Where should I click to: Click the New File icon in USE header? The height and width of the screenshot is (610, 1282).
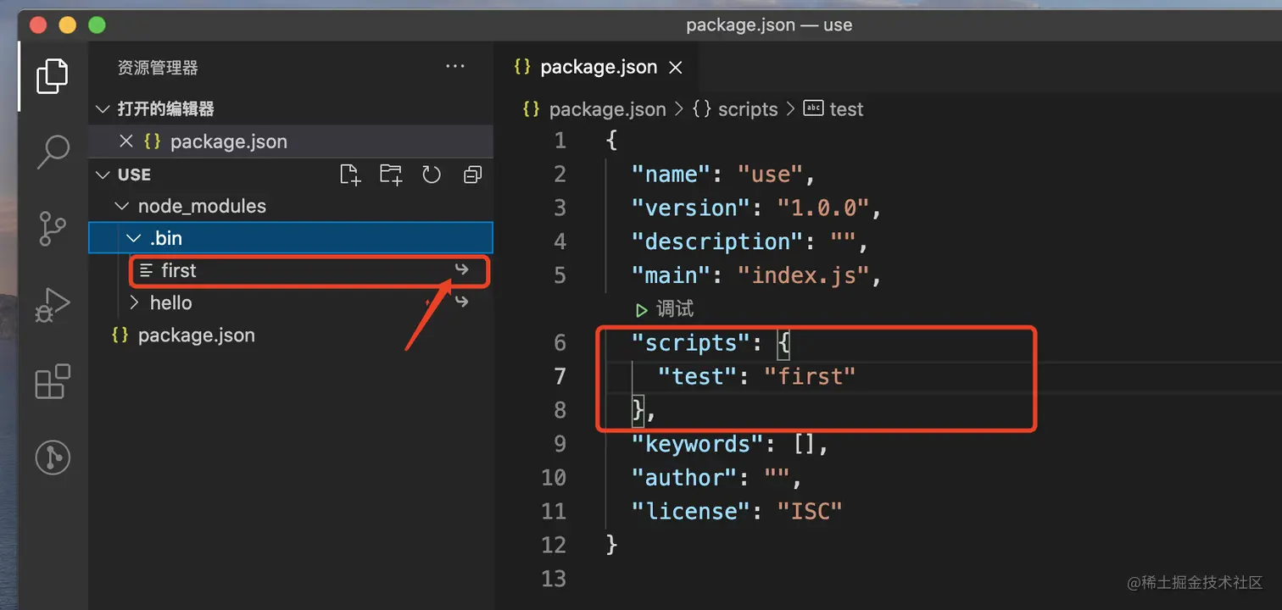pyautogui.click(x=349, y=175)
